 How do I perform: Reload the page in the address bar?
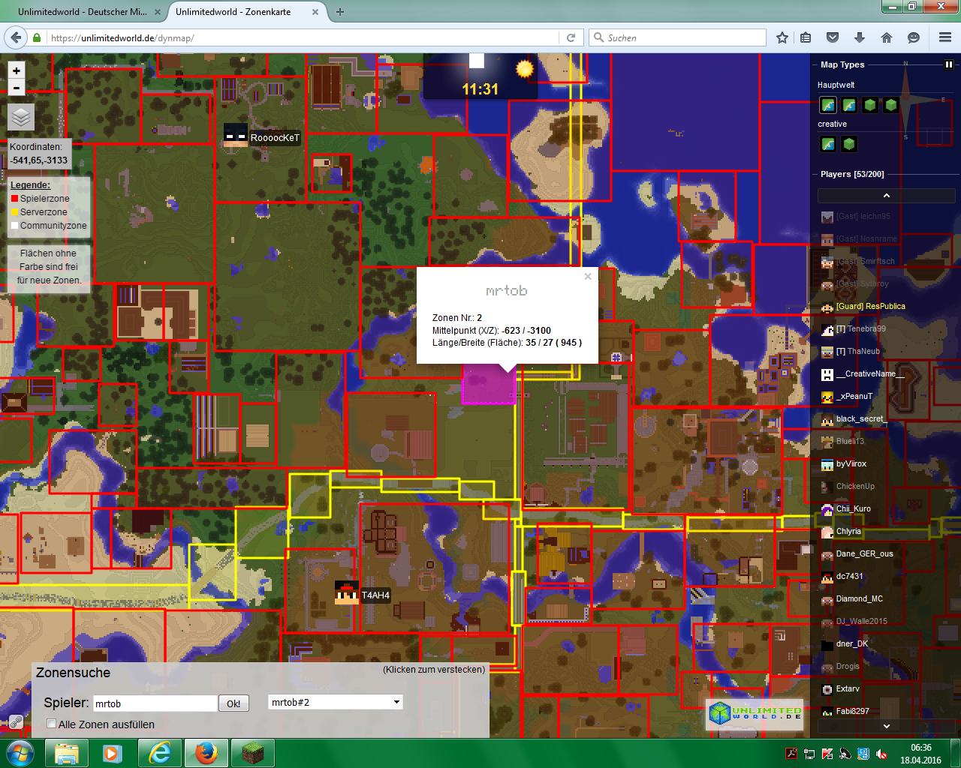click(x=571, y=37)
